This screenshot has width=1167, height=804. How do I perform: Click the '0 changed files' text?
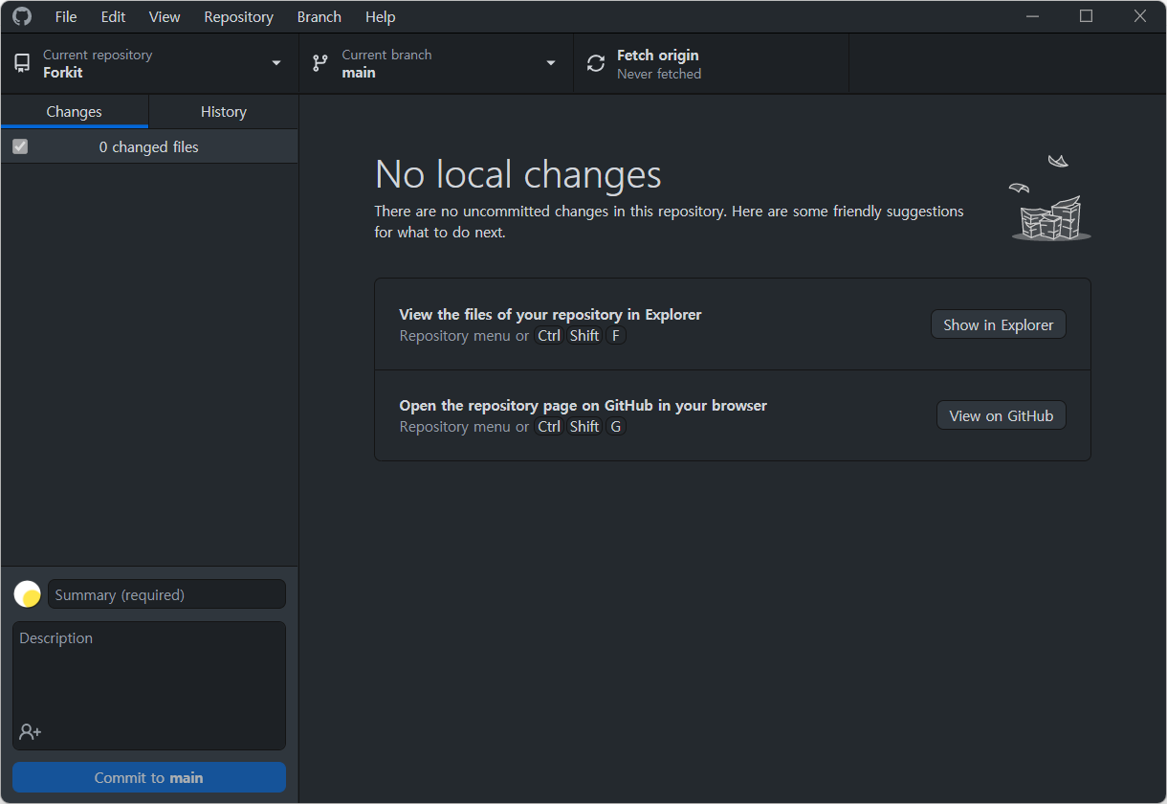coord(149,147)
